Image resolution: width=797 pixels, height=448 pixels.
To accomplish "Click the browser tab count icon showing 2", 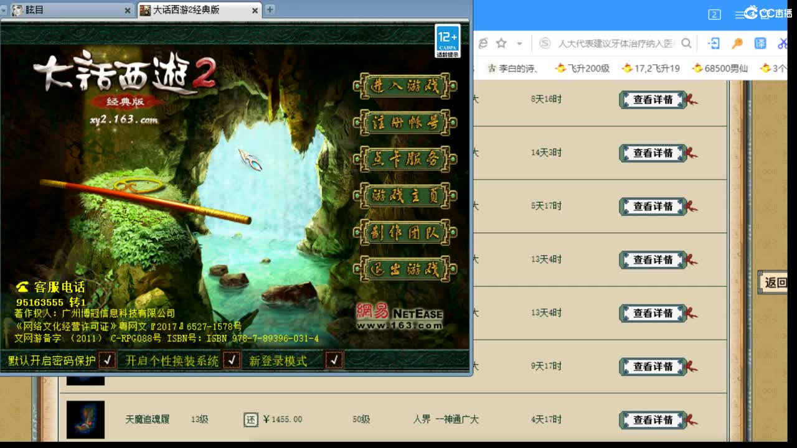I will (714, 14).
